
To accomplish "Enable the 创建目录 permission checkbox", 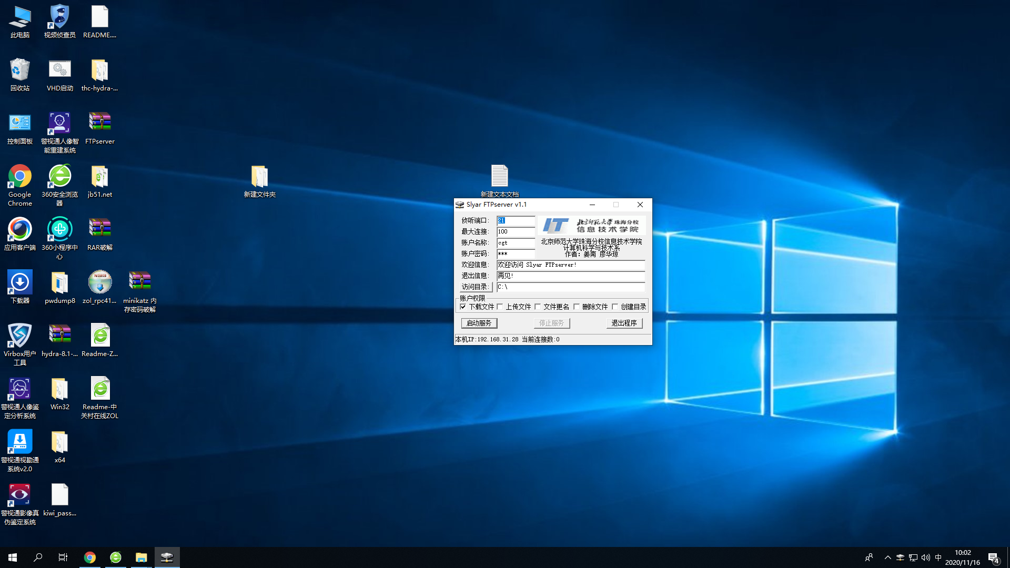I will point(615,307).
